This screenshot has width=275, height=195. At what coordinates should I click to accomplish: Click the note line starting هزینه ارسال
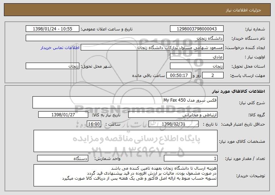click(x=164, y=168)
